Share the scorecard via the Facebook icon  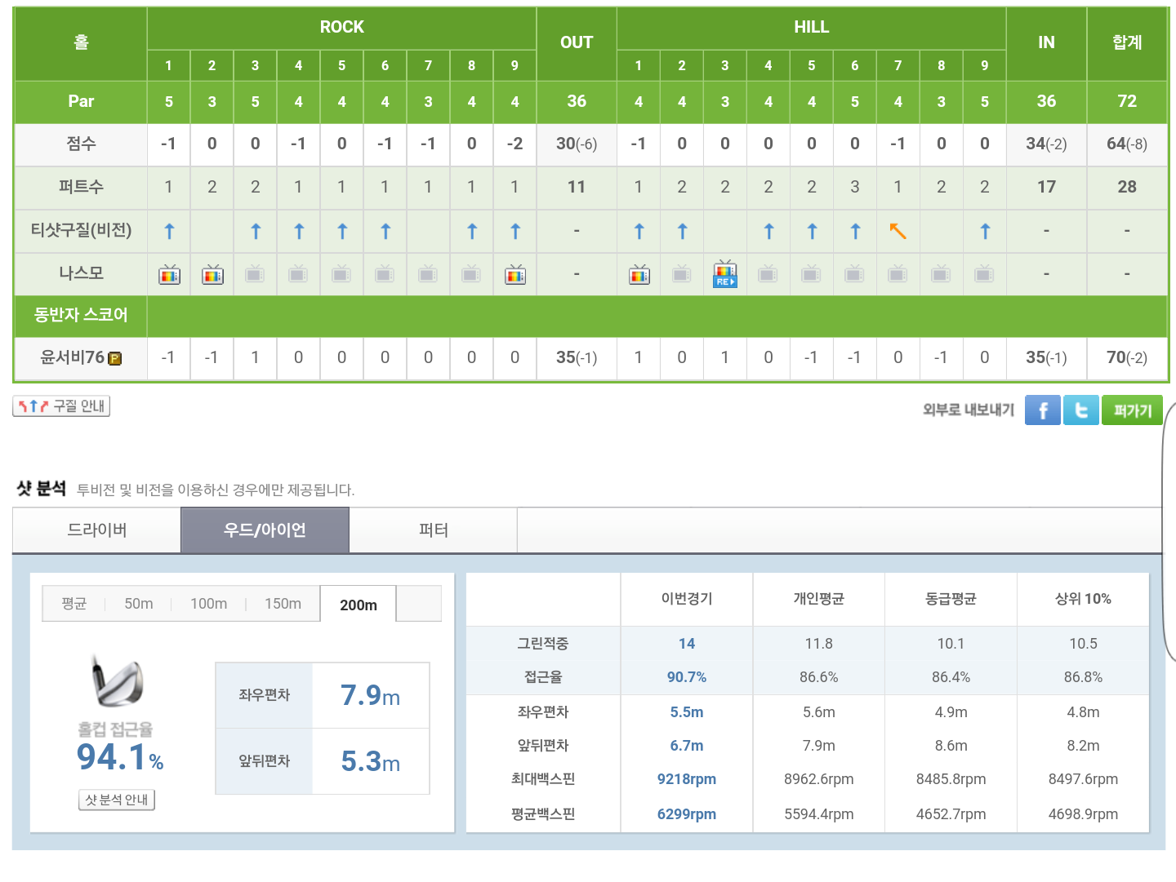coord(1042,410)
